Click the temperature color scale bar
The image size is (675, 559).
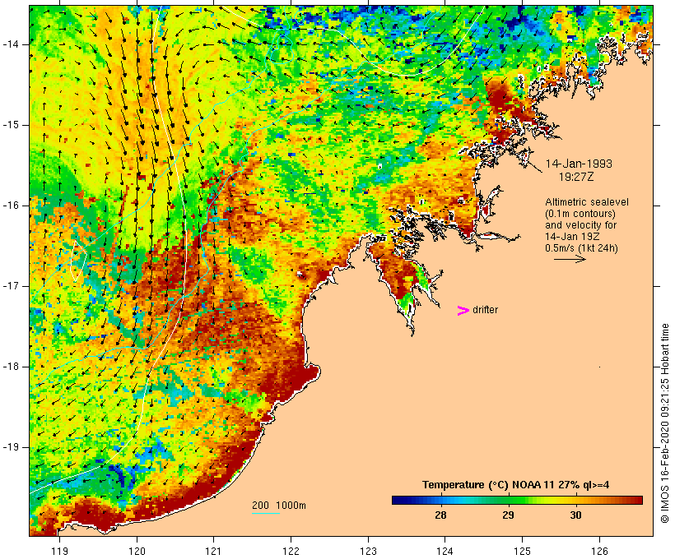point(517,500)
